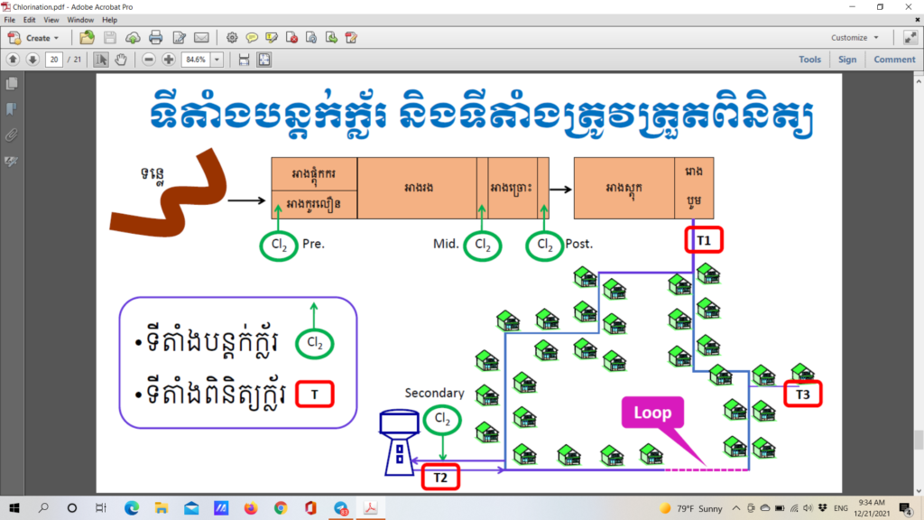Click the Open file folder icon
The image size is (924, 520).
coord(87,38)
